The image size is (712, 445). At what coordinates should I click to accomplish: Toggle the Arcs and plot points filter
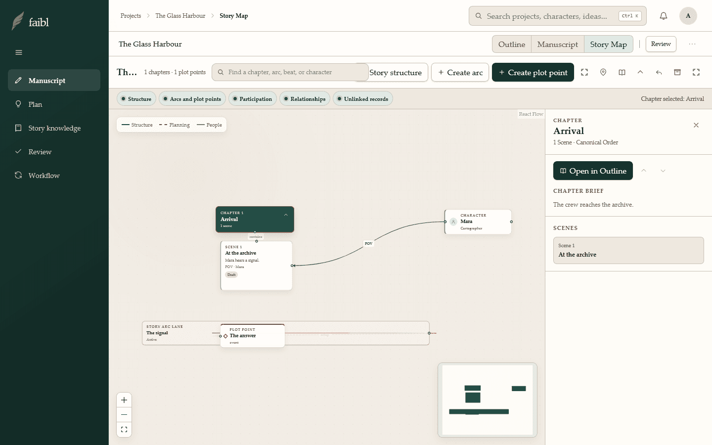point(192,99)
